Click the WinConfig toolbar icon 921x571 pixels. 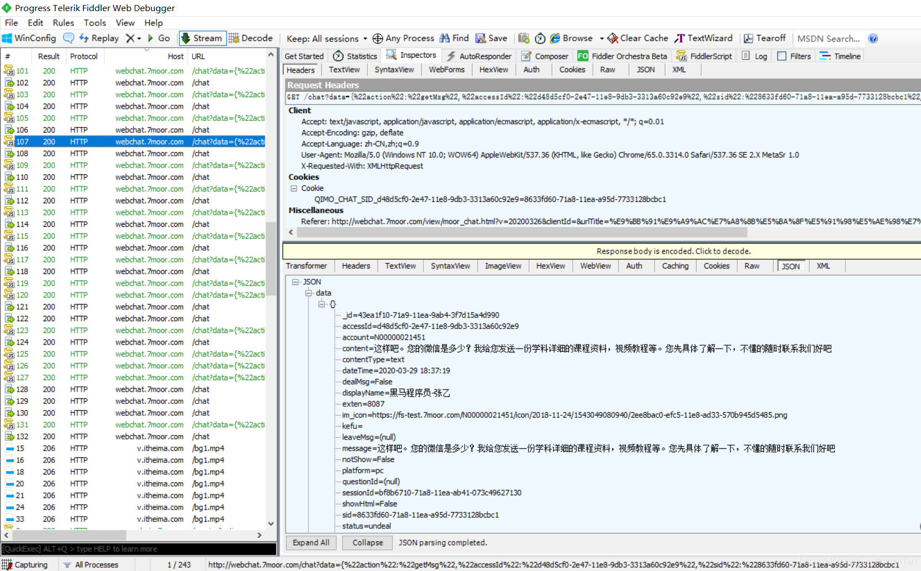[29, 38]
